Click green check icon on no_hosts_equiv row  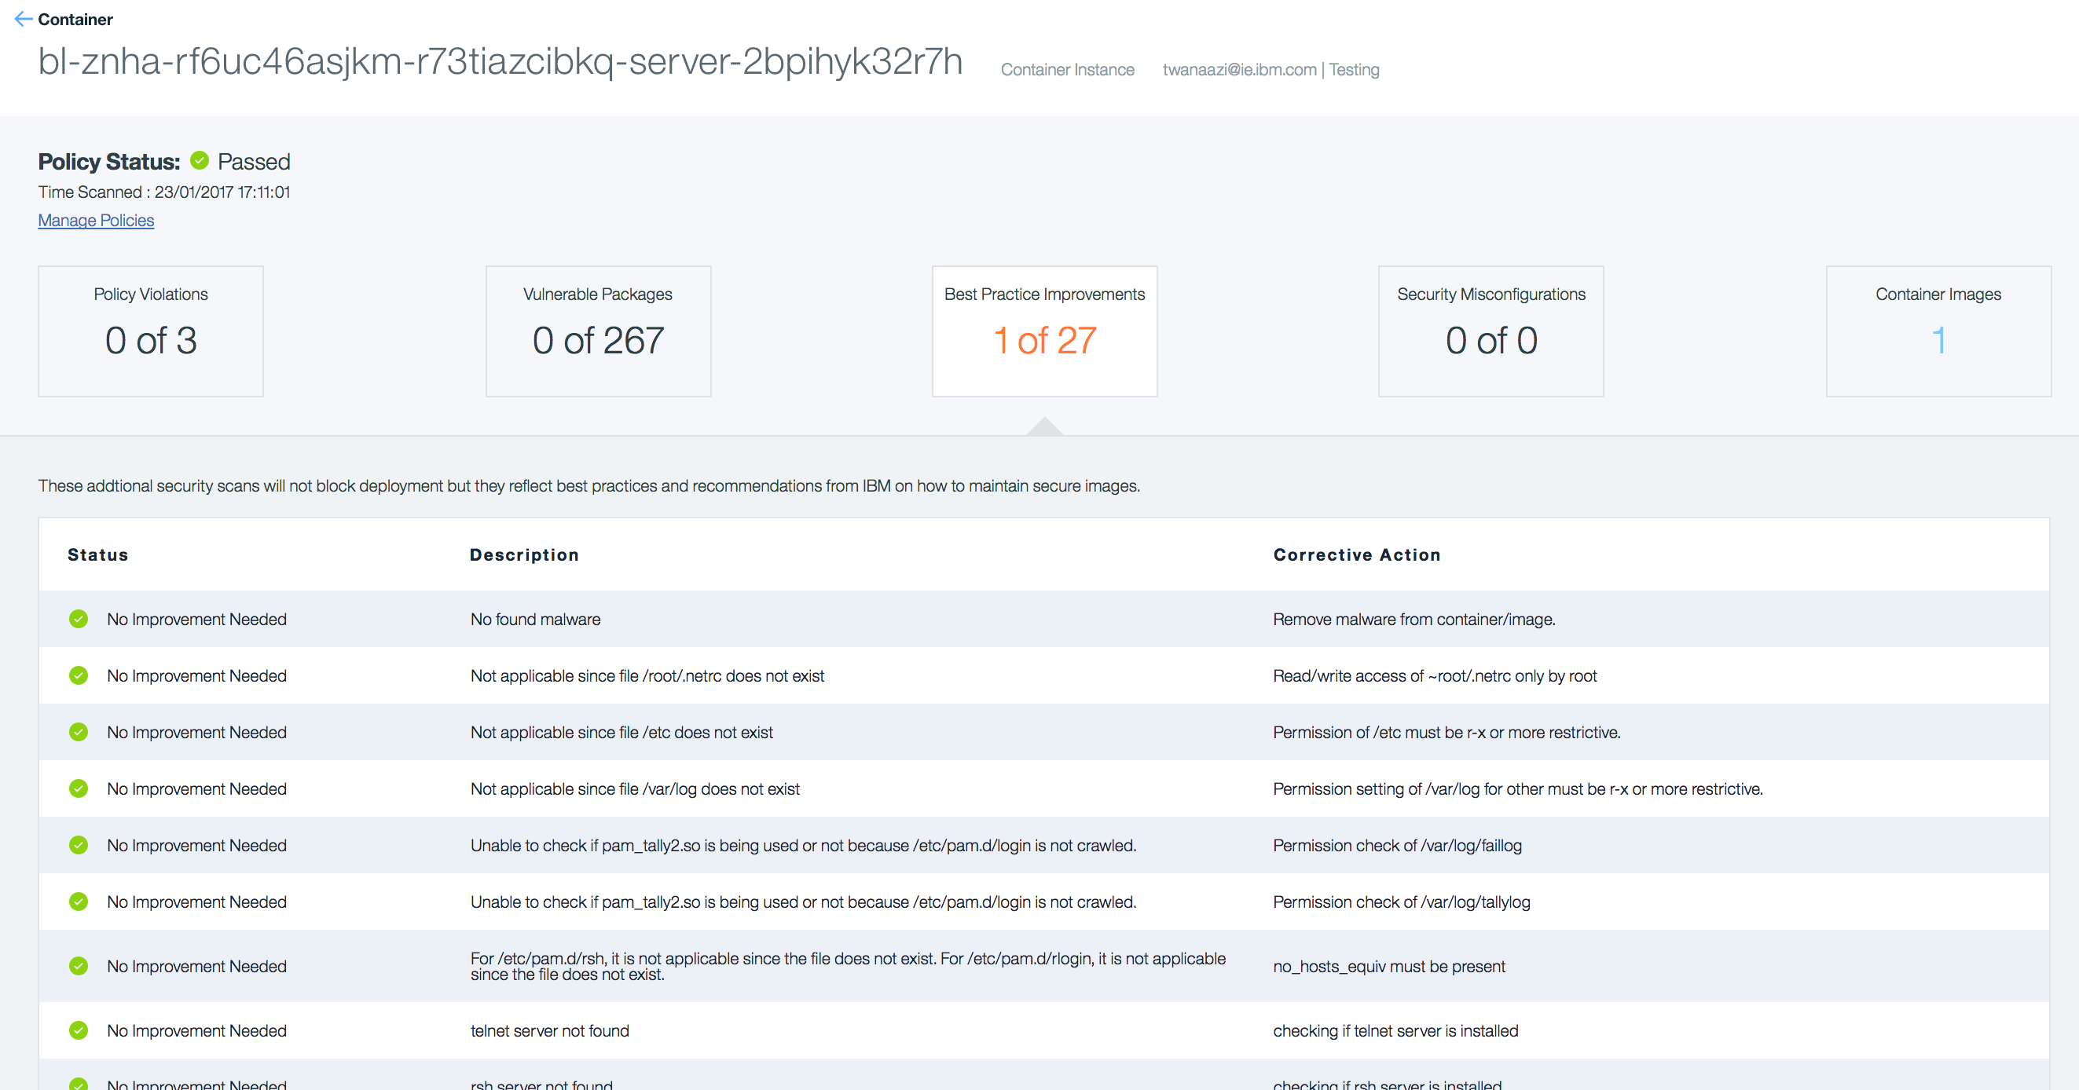[79, 966]
